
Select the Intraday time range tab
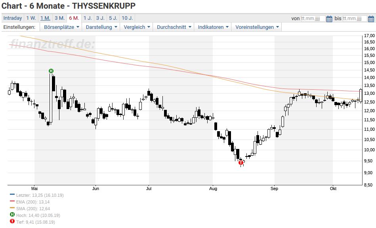point(12,18)
